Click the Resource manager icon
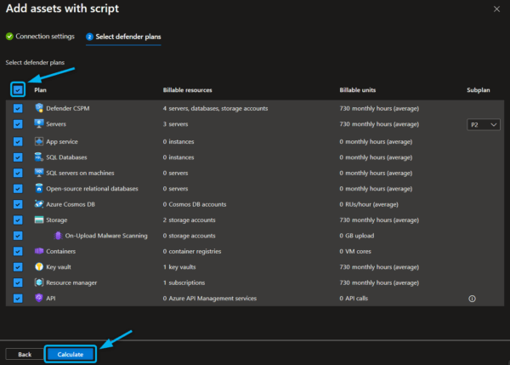 (x=39, y=282)
